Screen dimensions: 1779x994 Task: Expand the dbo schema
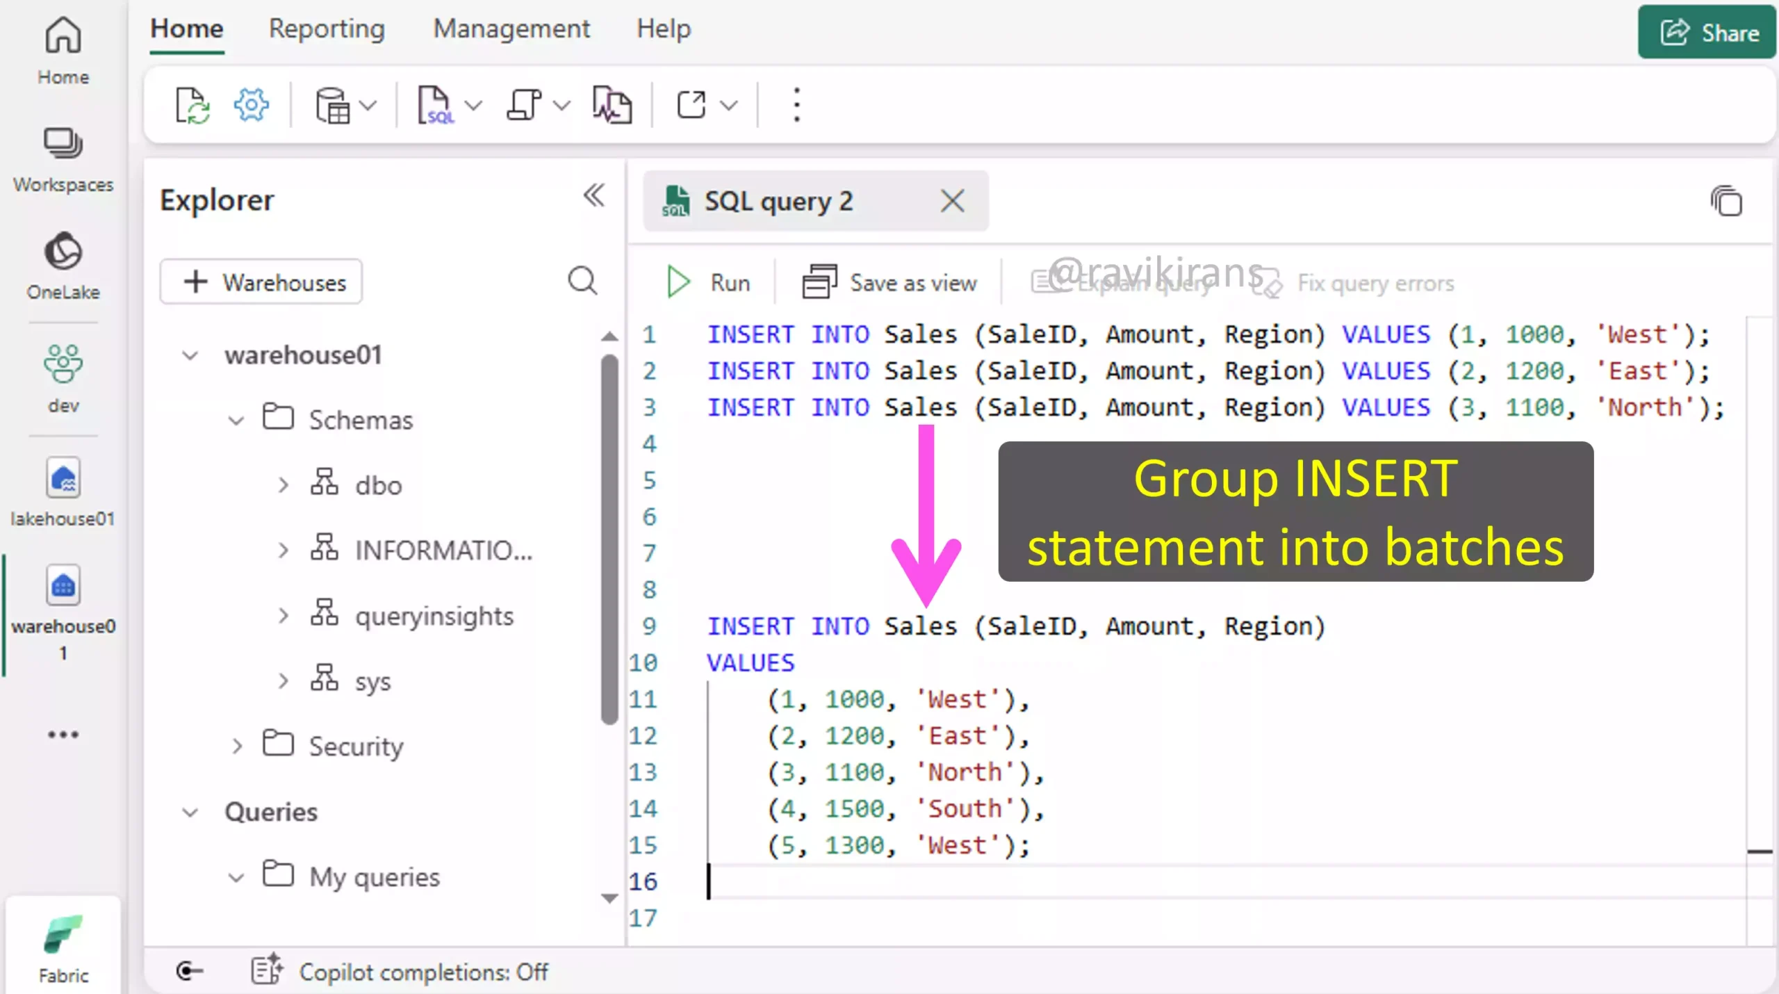[x=283, y=485]
